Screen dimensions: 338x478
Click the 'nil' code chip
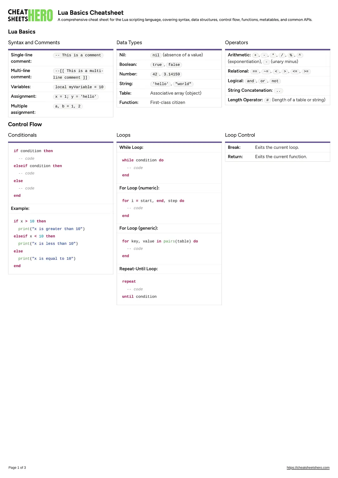coord(156,55)
